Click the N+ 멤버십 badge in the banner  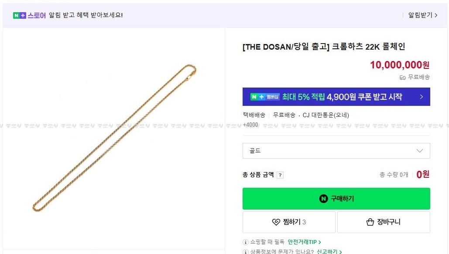point(265,97)
